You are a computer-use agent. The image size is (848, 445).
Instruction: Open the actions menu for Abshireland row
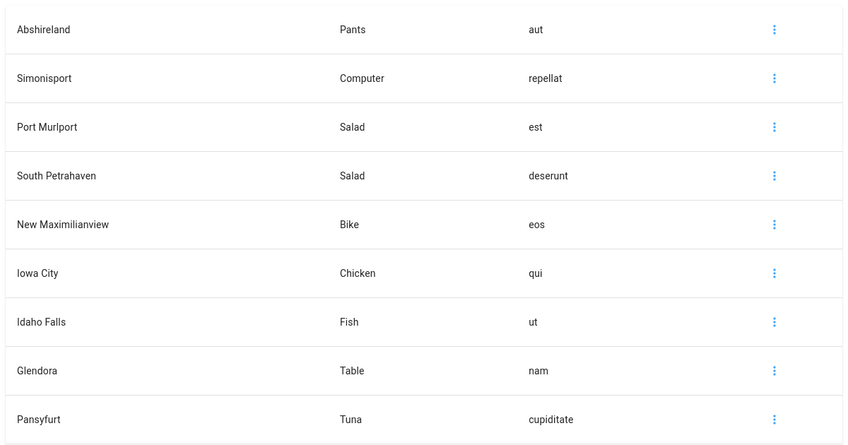[x=775, y=30]
